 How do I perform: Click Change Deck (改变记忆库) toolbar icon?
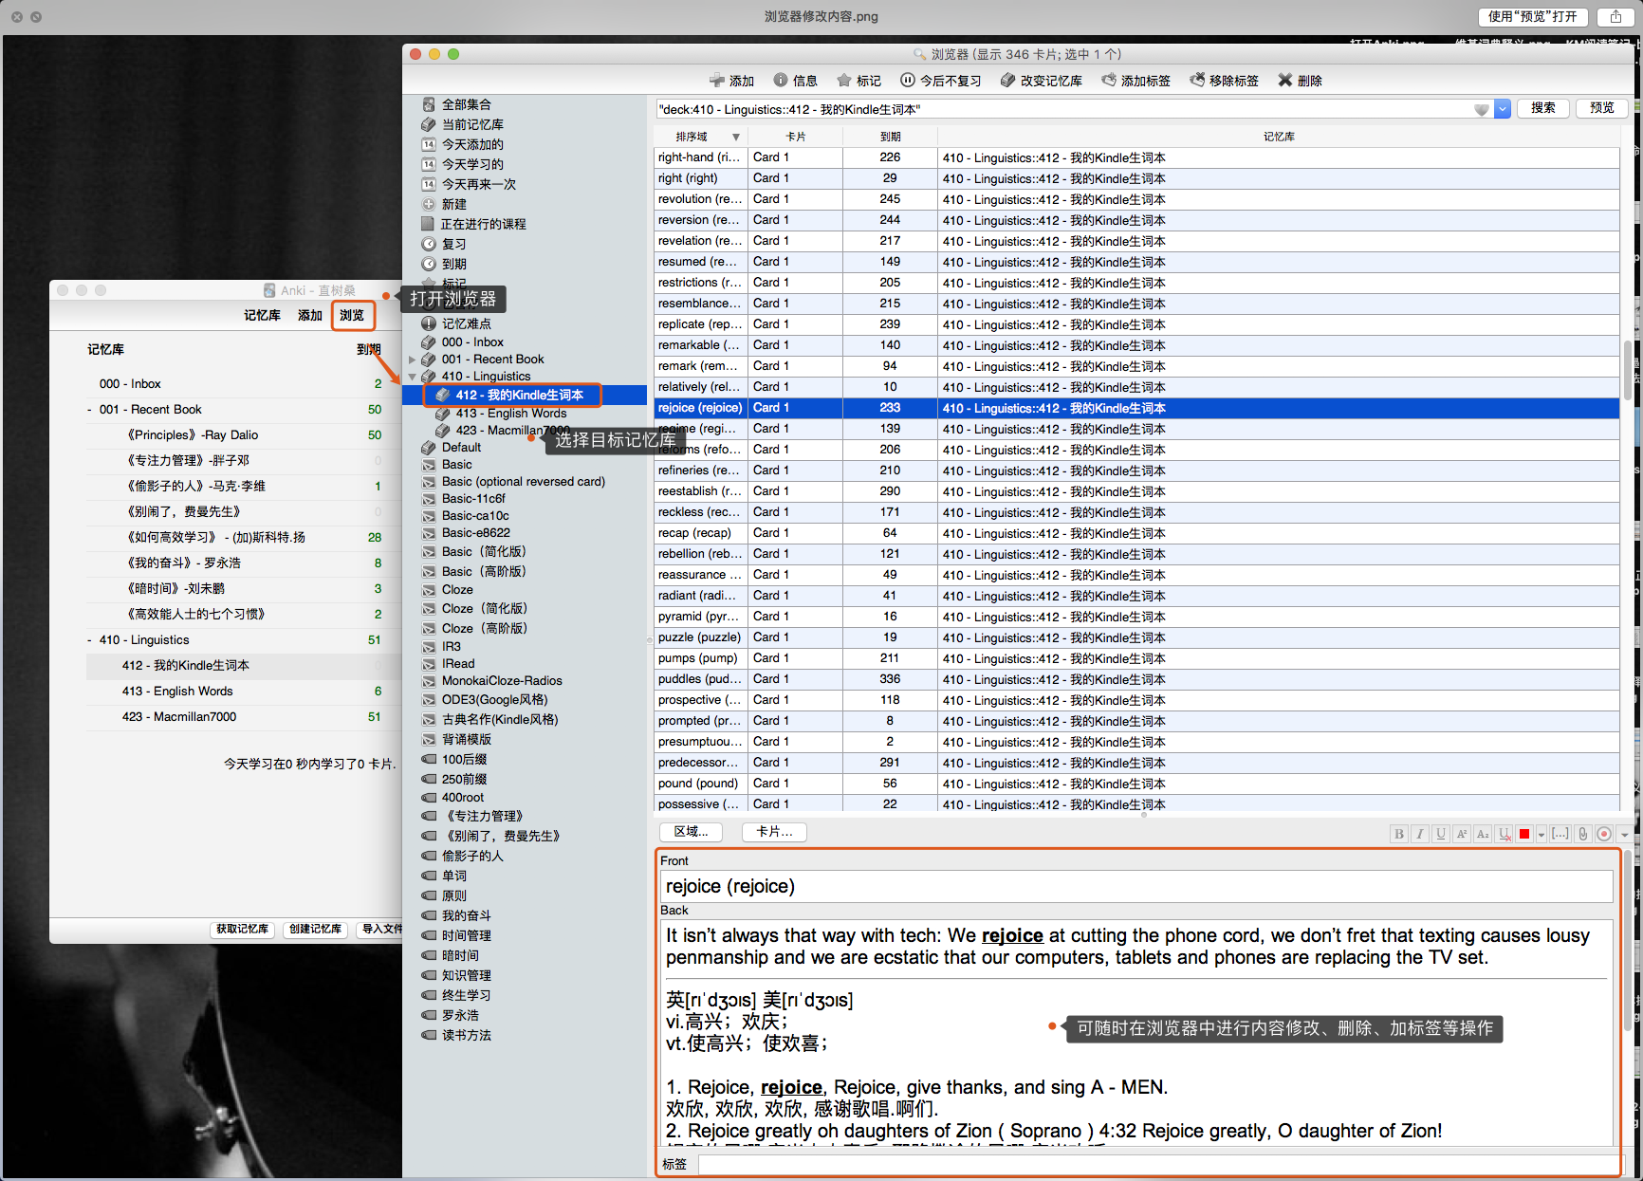pyautogui.click(x=1007, y=81)
